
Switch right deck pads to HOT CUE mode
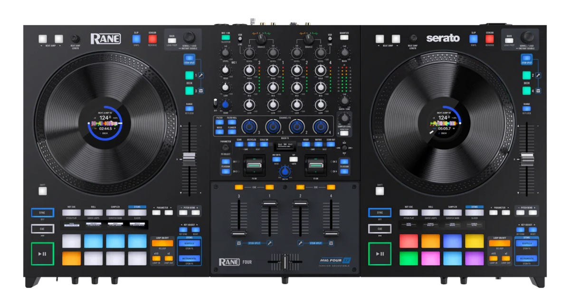408,213
